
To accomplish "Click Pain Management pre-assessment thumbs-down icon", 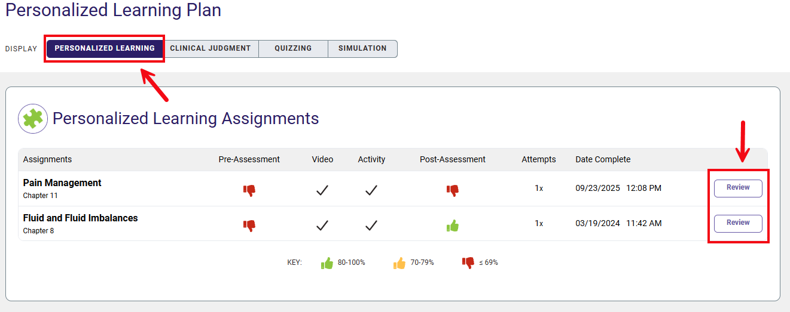I will pyautogui.click(x=249, y=190).
